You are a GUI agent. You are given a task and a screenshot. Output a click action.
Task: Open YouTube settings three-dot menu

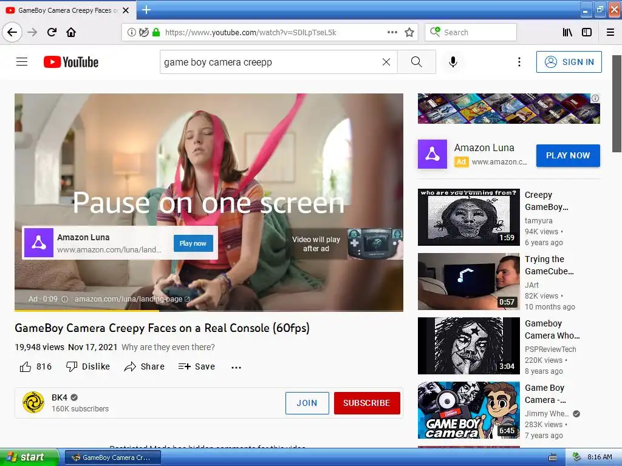click(x=519, y=62)
